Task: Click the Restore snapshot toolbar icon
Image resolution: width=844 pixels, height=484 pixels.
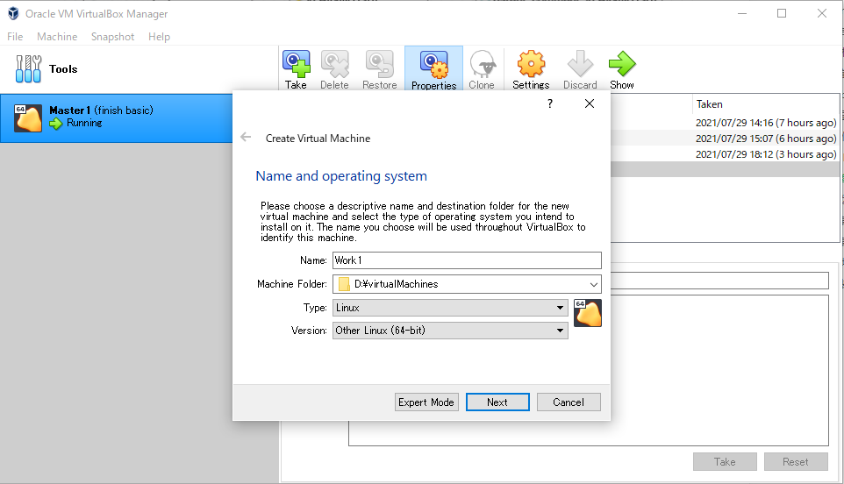Action: (380, 64)
